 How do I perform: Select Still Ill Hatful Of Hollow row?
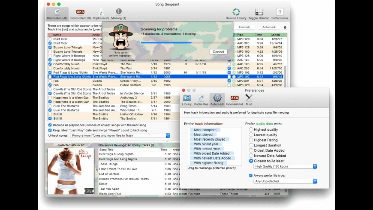(114, 114)
